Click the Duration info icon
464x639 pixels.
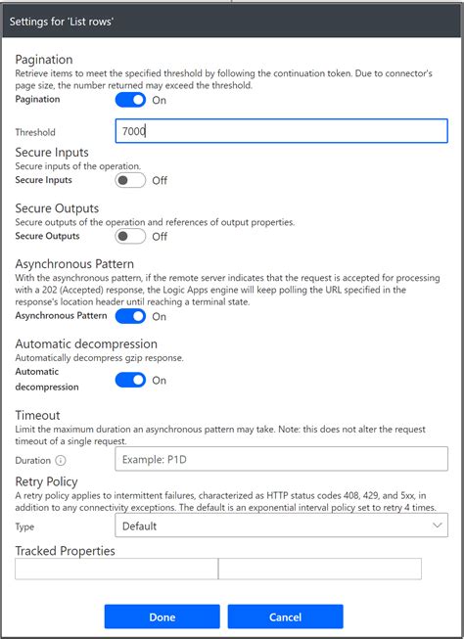click(x=61, y=460)
